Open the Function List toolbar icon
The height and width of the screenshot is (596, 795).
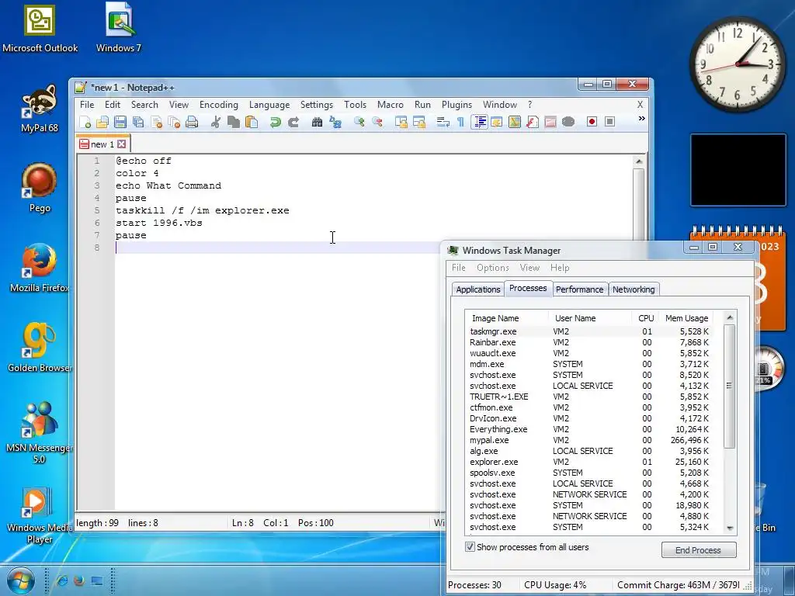pos(533,122)
